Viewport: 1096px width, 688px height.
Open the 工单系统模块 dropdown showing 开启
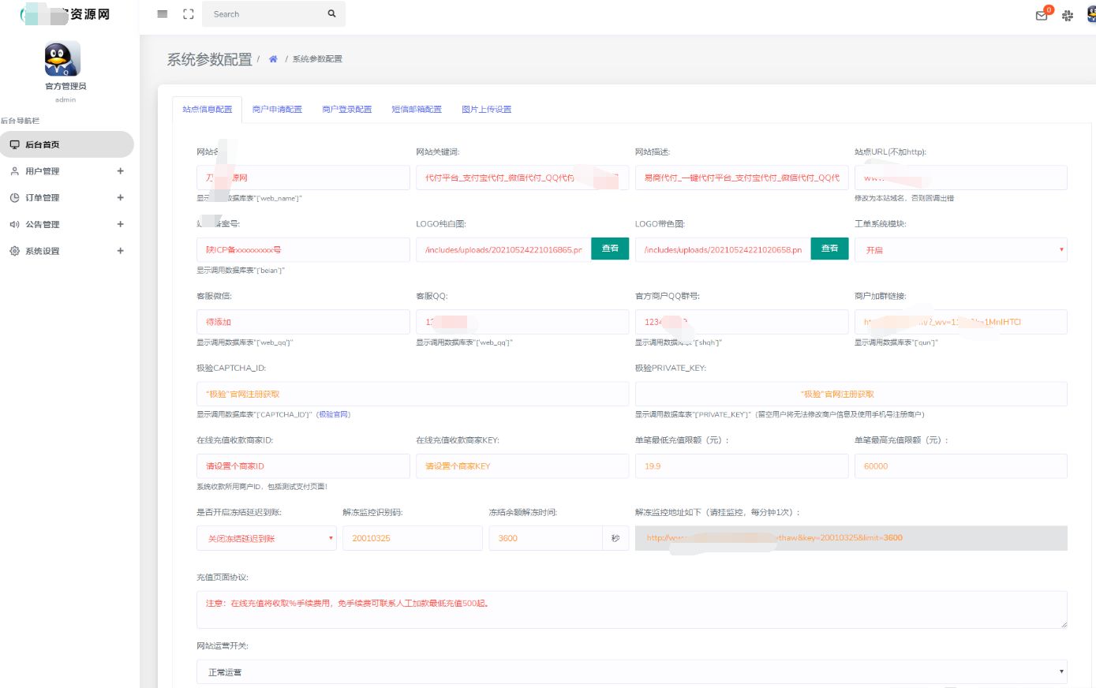pyautogui.click(x=960, y=249)
